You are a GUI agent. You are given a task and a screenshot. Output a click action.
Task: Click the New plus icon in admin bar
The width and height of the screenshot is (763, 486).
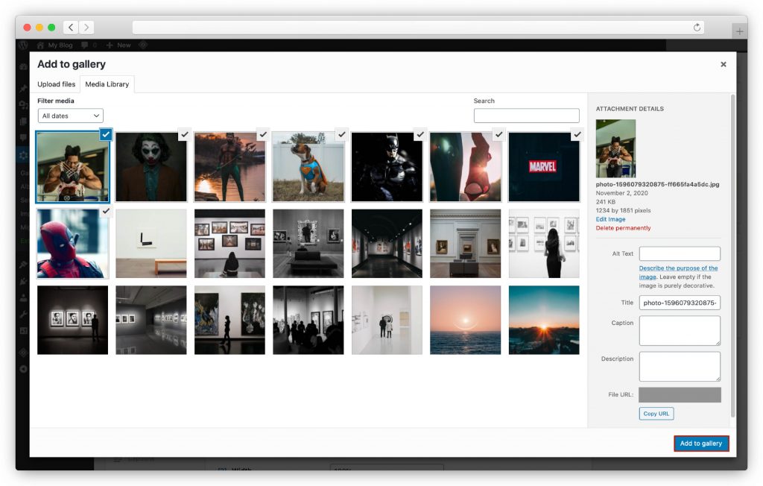tap(110, 45)
